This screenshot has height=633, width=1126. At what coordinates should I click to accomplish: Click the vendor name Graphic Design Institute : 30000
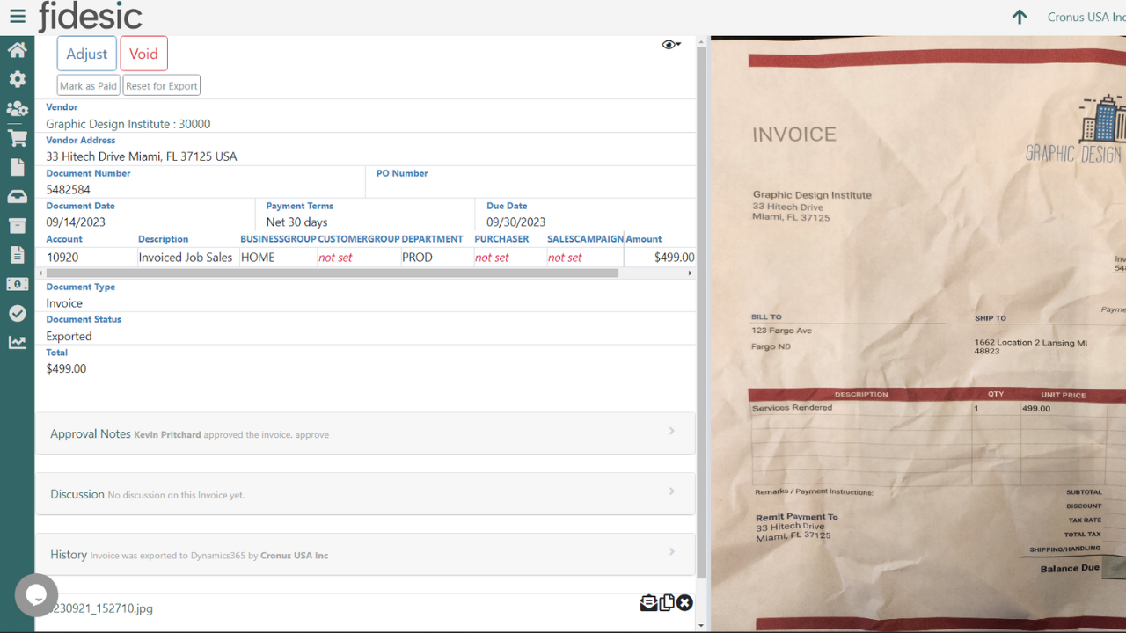click(x=128, y=124)
